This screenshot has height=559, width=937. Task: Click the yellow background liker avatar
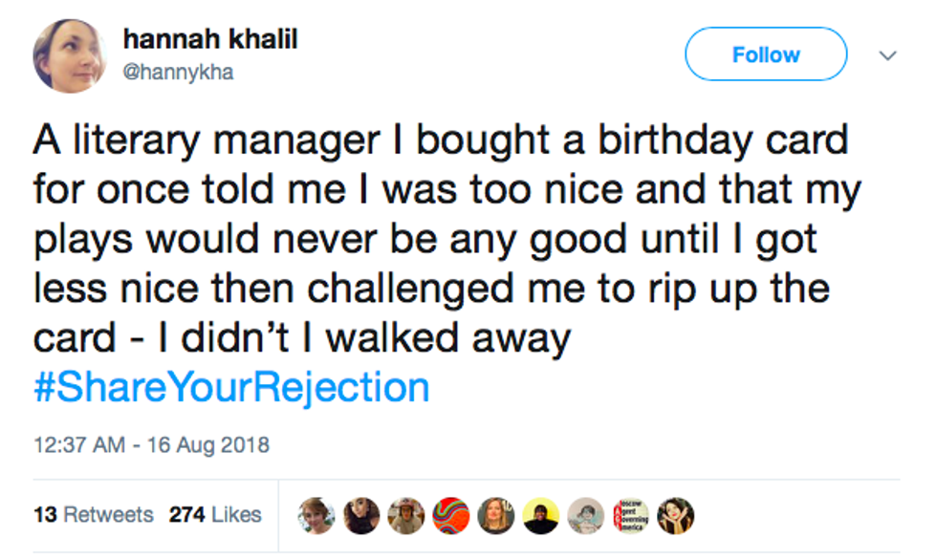click(x=541, y=515)
